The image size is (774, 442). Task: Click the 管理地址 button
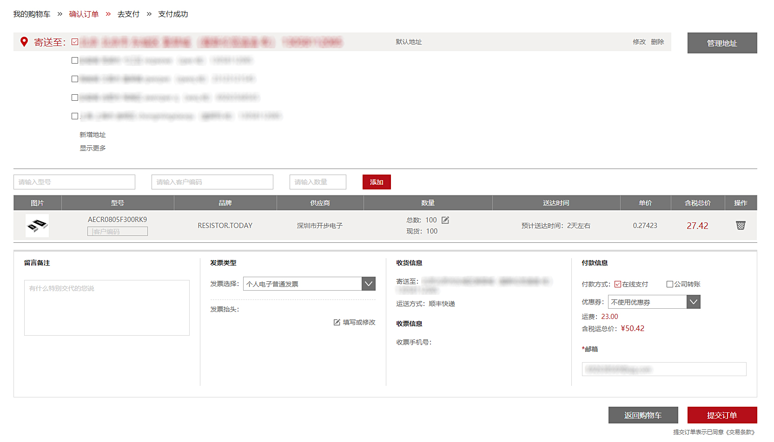[722, 43]
